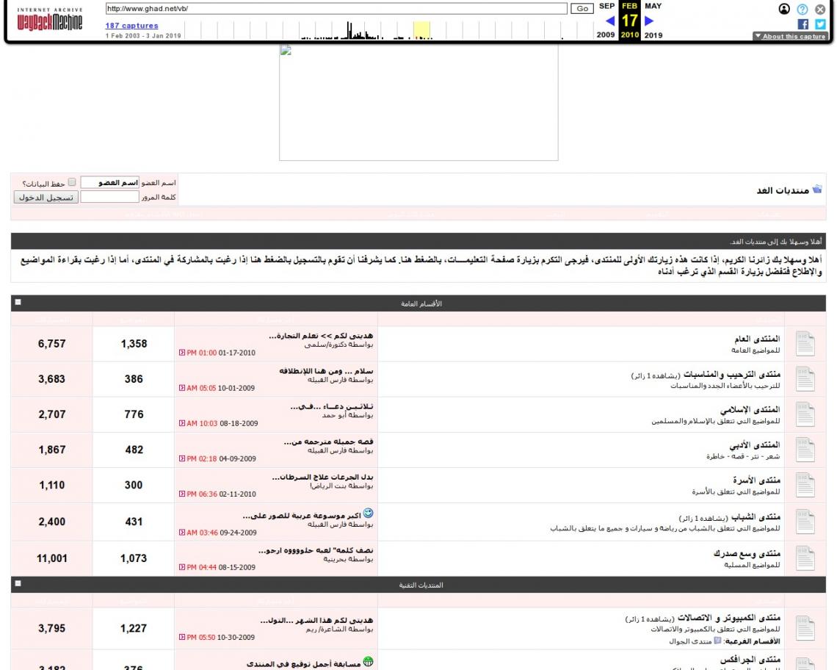Screen dimensions: 837x670
Task: Click the smiley icon beside اكبر موسوعة عربية للصور
Action: coord(368,514)
